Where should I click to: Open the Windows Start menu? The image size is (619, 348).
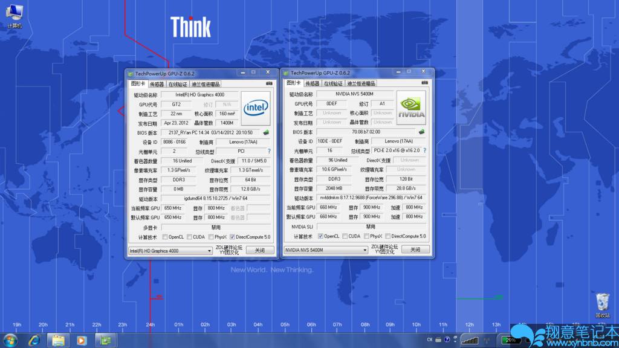coord(10,340)
